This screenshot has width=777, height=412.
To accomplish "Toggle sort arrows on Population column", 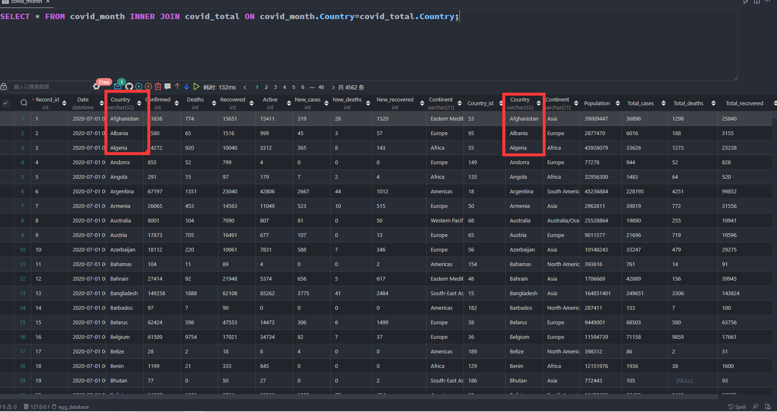I will [618, 103].
